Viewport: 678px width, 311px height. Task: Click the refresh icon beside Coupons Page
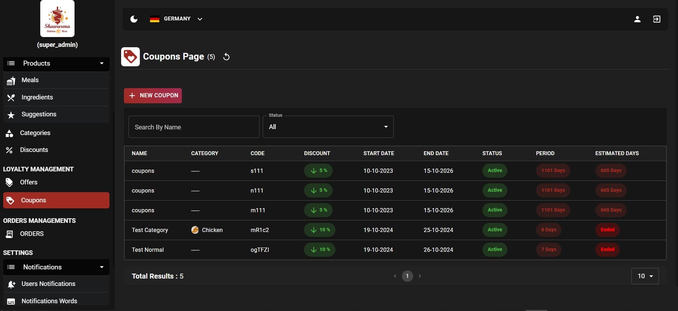[226, 57]
